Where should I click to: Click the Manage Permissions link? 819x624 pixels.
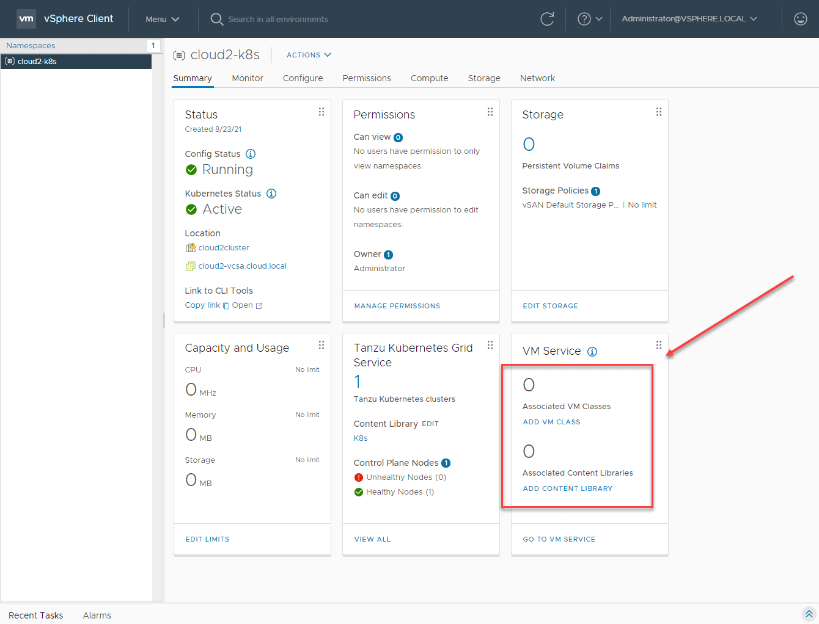(x=397, y=306)
